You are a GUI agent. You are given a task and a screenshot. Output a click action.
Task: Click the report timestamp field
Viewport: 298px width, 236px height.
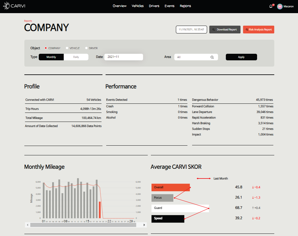coord(191,29)
